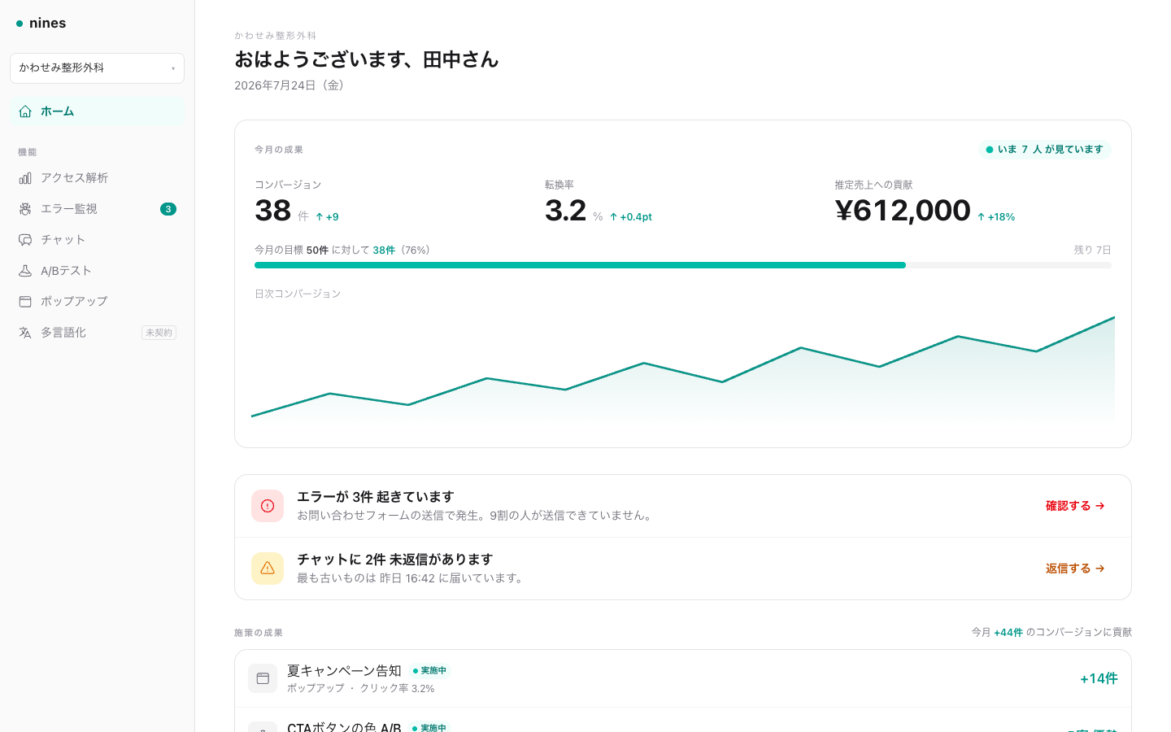Click the 返信する link
1171x732 pixels.
coord(1075,569)
